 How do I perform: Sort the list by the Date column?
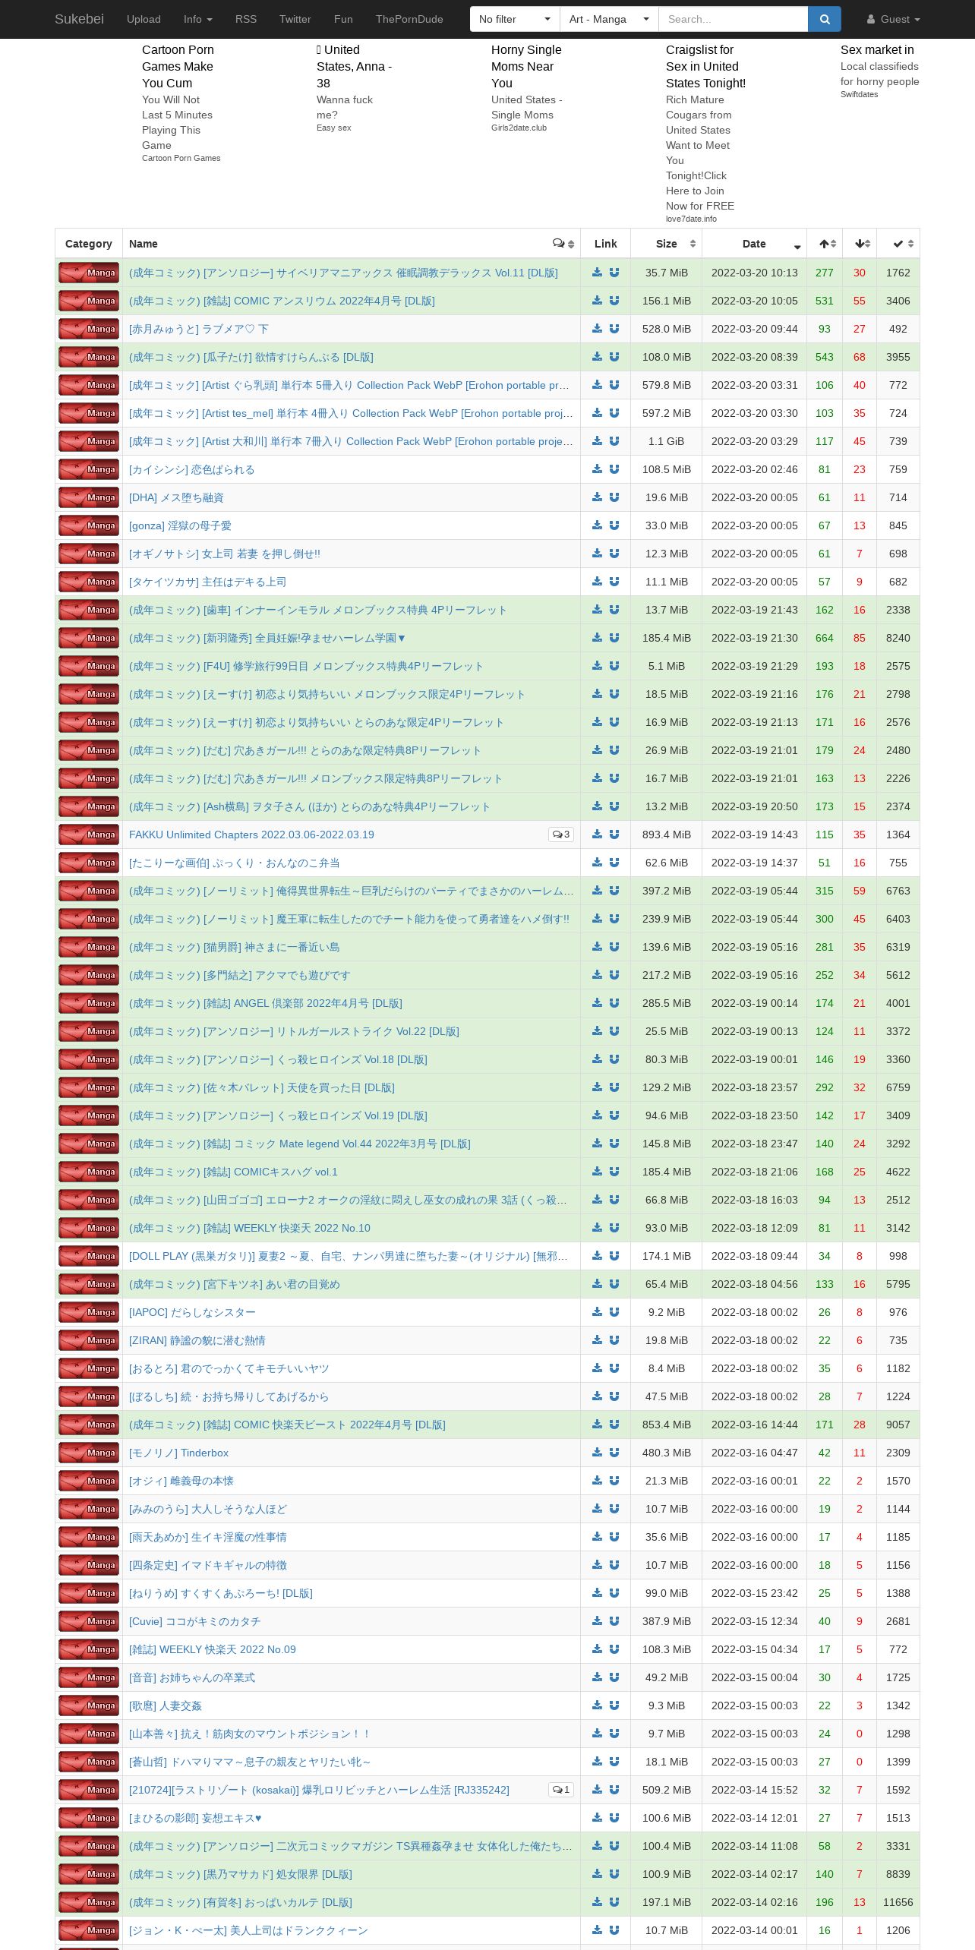click(x=754, y=244)
